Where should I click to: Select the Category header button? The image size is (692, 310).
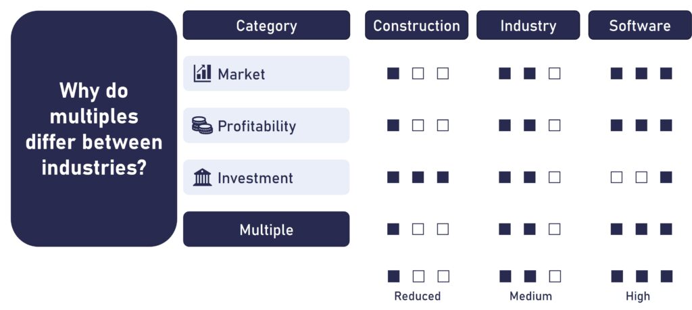point(266,25)
